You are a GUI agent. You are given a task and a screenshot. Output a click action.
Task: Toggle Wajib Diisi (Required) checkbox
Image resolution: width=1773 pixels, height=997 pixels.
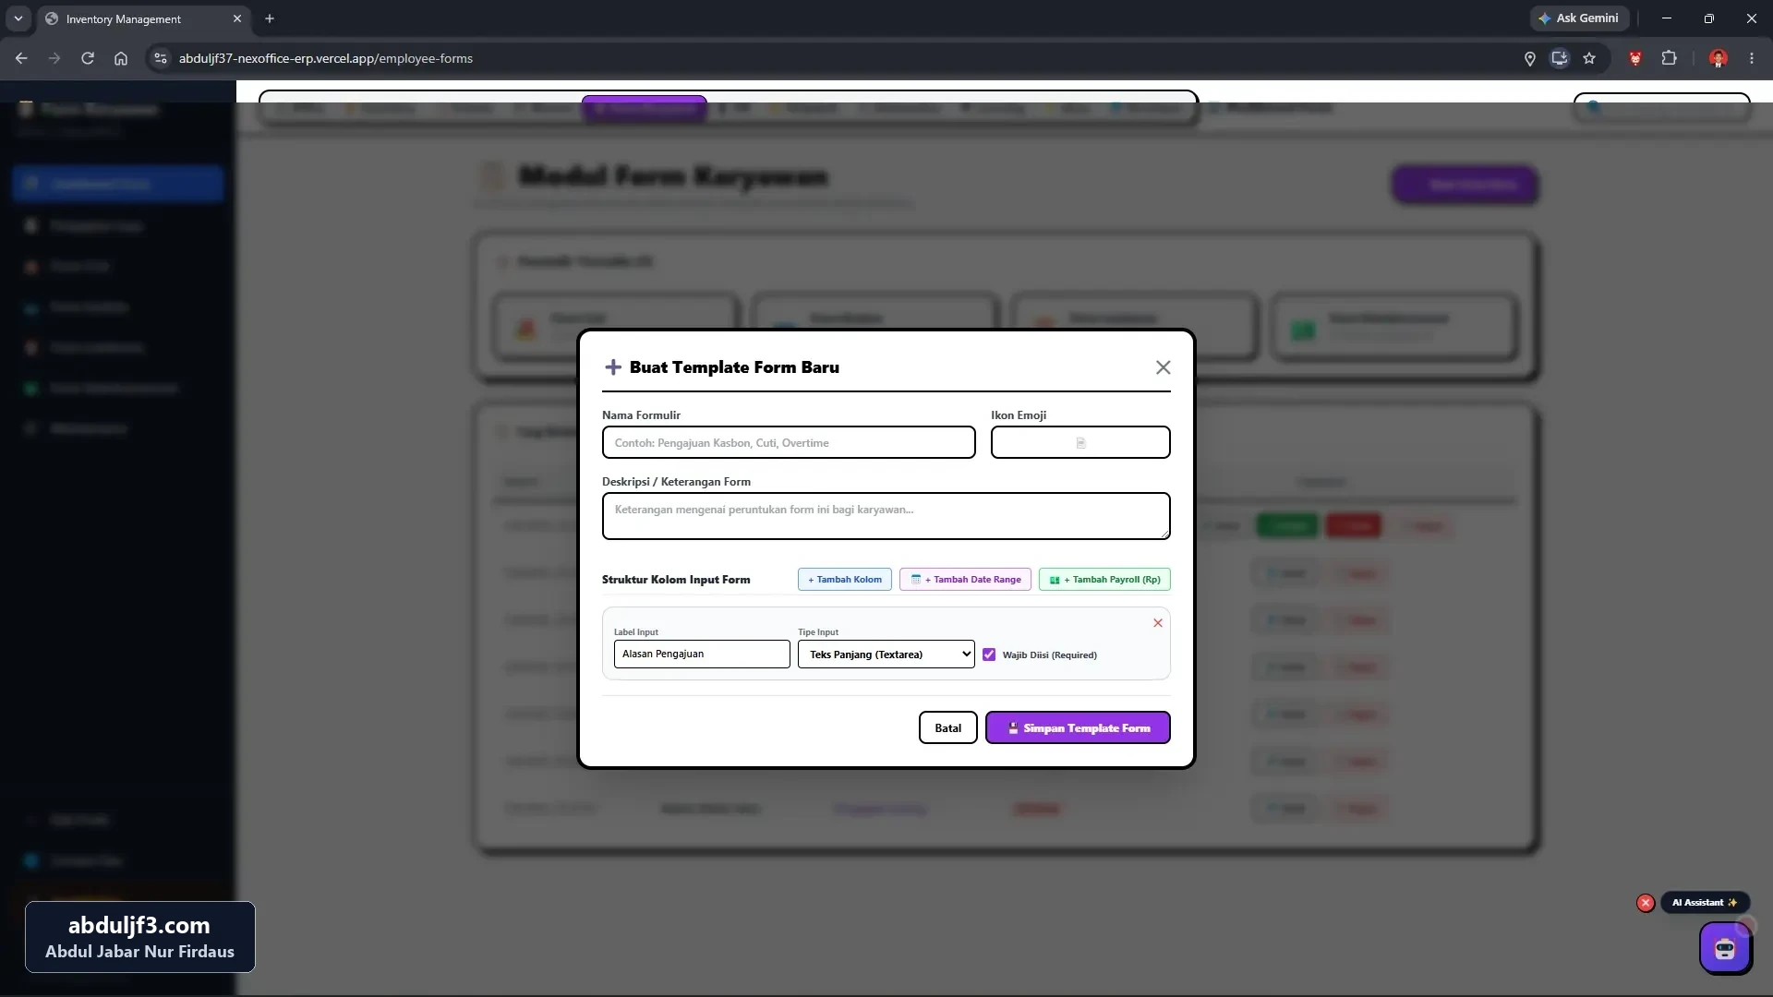[989, 655]
